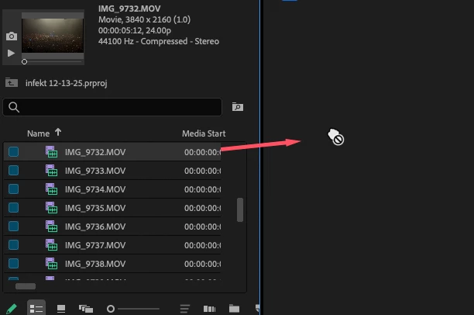
Task: Click the project search input field
Action: (x=112, y=107)
